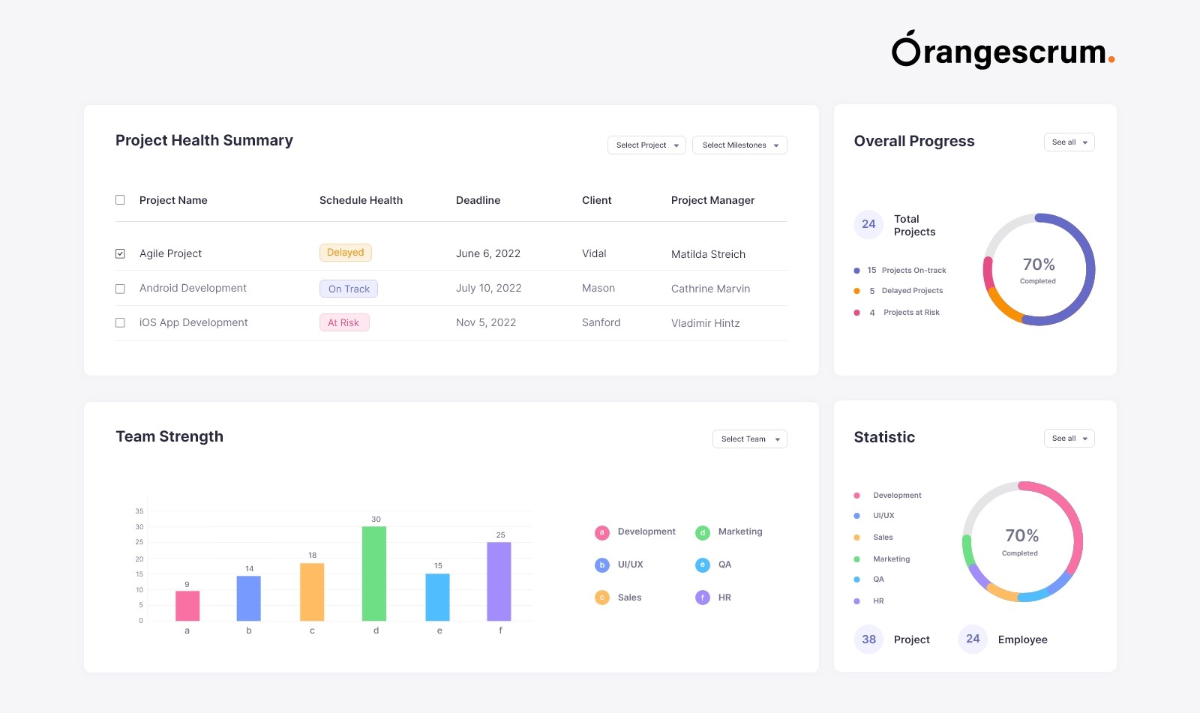This screenshot has height=713, width=1200.
Task: Click the Delayed status badge
Action: (346, 253)
